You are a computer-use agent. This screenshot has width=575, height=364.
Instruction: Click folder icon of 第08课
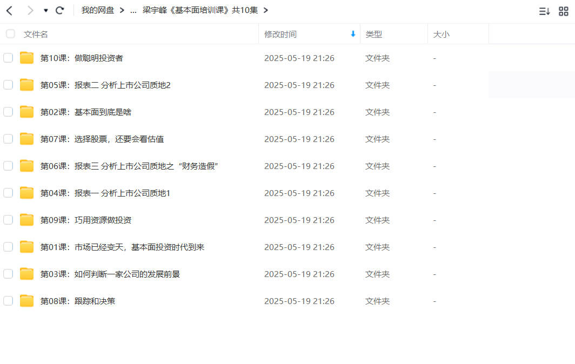[27, 301]
